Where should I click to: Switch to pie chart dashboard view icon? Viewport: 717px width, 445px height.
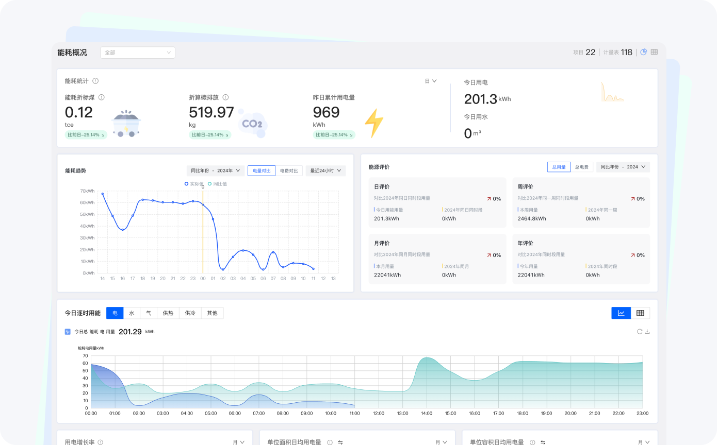[x=643, y=52]
